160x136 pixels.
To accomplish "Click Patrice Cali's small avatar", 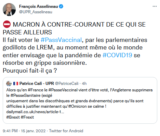I will [9, 84].
